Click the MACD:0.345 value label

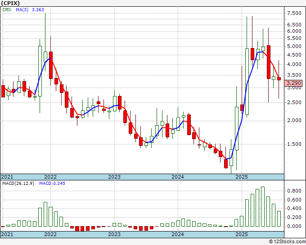(52, 184)
